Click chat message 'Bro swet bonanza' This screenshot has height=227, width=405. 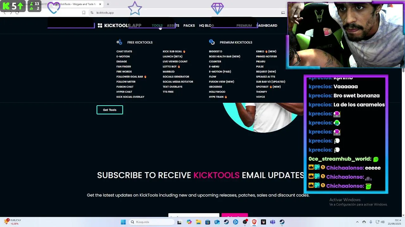[357, 96]
